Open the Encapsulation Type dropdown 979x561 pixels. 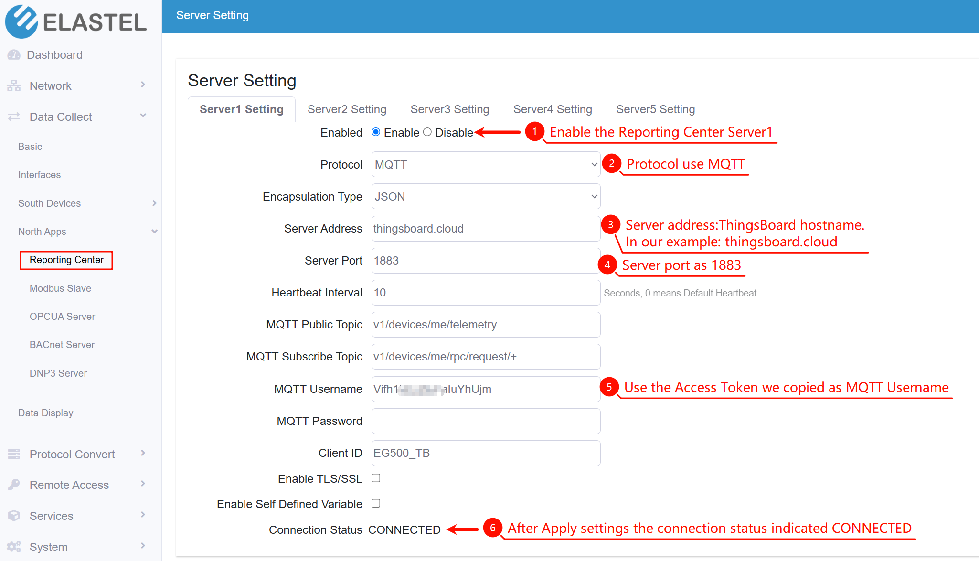[x=485, y=196]
